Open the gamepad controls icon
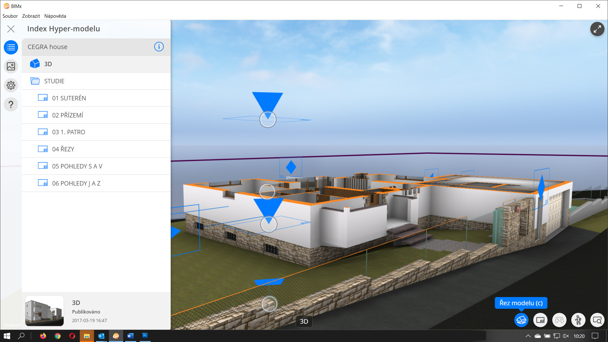This screenshot has width=608, height=342. (559, 320)
